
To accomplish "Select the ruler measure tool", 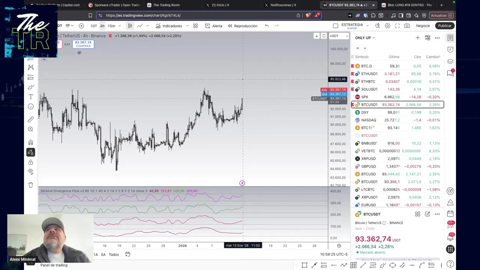I will coord(31,120).
